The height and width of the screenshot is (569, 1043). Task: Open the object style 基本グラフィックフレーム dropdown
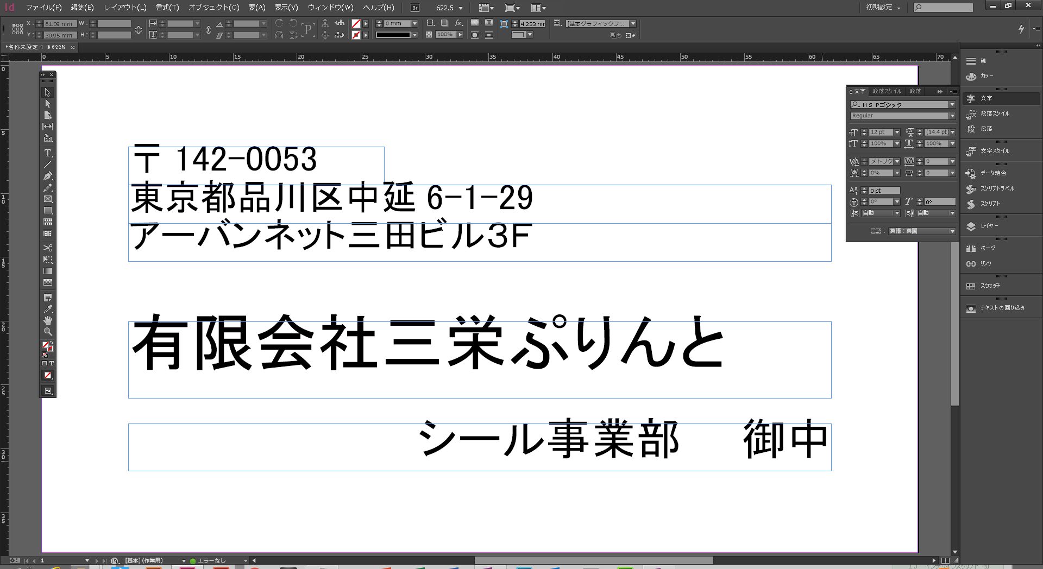coord(633,23)
